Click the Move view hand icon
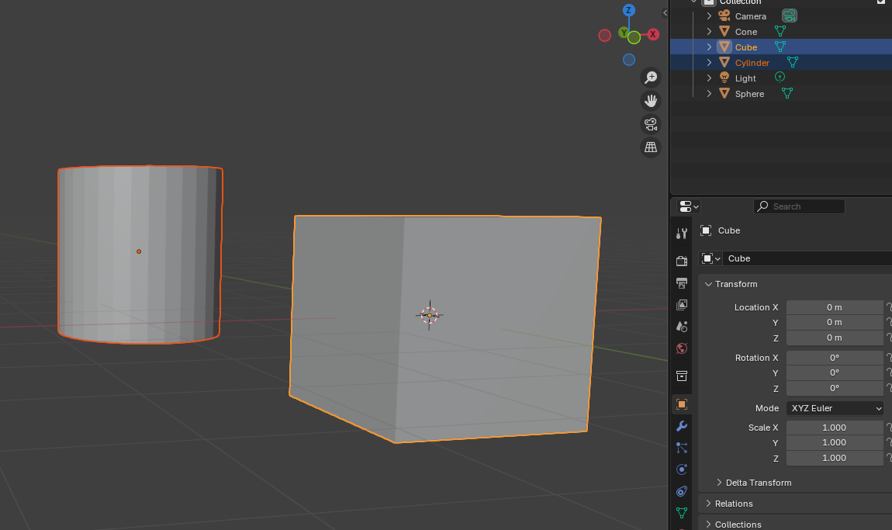 coord(651,101)
